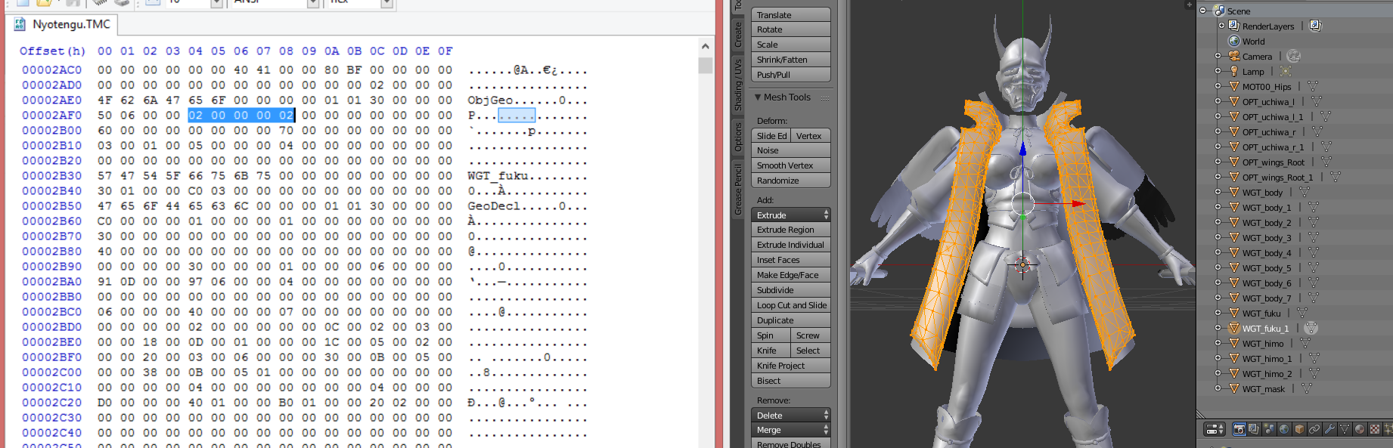The height and width of the screenshot is (448, 1393).
Task: Click offset 00002B30 in hex editor
Action: [51, 175]
